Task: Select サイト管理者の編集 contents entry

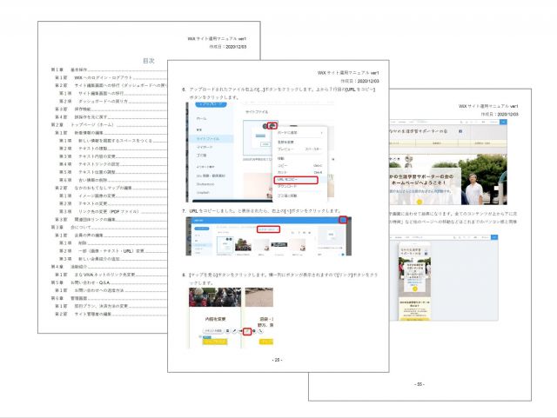Action: [x=111, y=314]
